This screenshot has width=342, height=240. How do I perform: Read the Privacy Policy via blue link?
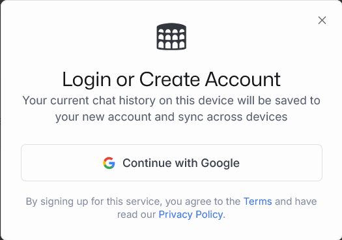tap(191, 215)
